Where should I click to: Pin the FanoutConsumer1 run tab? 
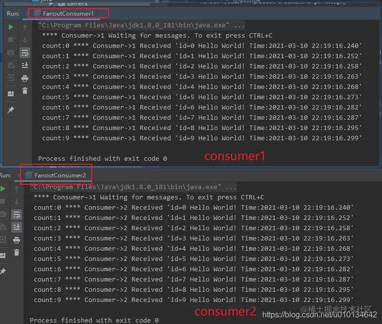point(11,109)
